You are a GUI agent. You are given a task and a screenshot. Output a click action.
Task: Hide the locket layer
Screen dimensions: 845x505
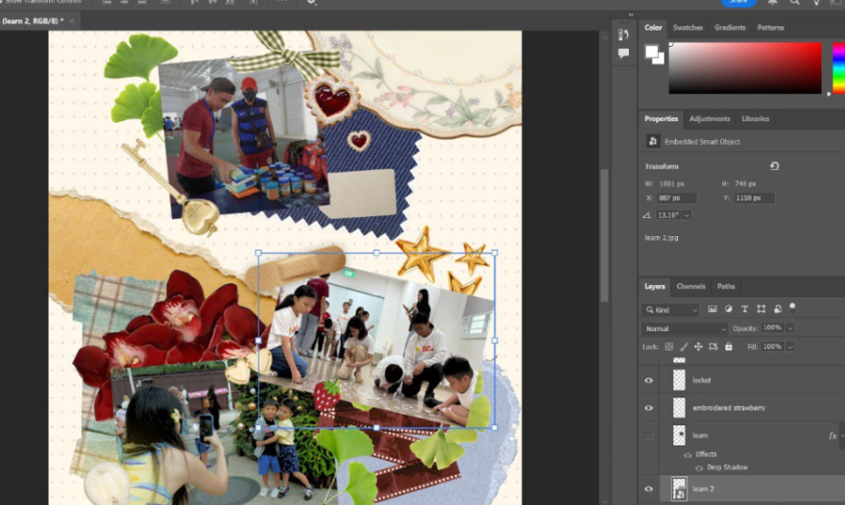(649, 380)
